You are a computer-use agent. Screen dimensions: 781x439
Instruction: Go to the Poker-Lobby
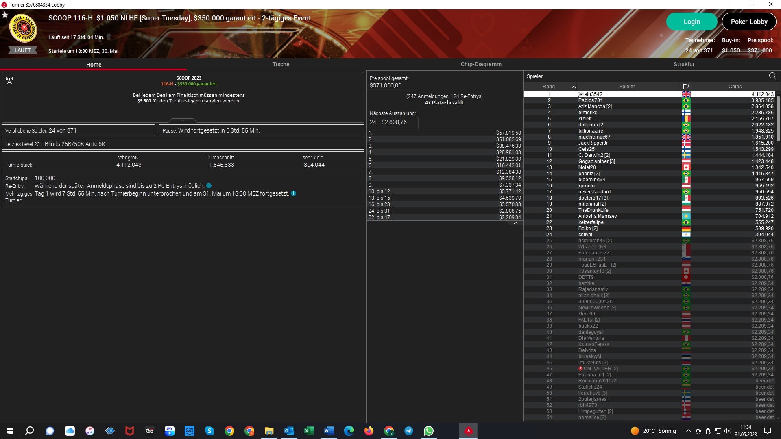749,22
